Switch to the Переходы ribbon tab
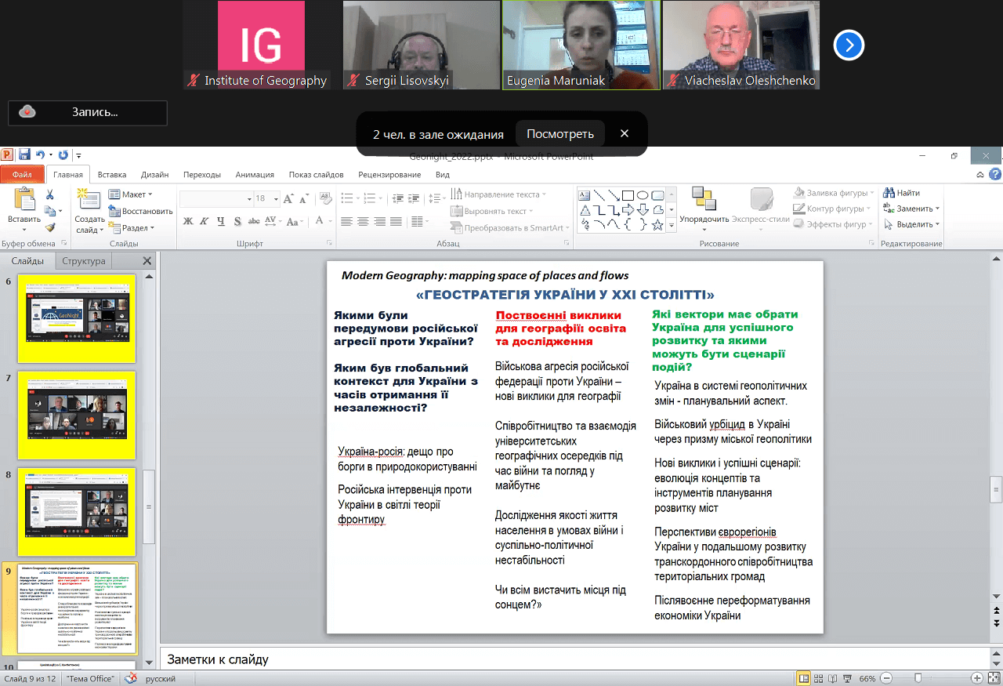 [x=202, y=175]
